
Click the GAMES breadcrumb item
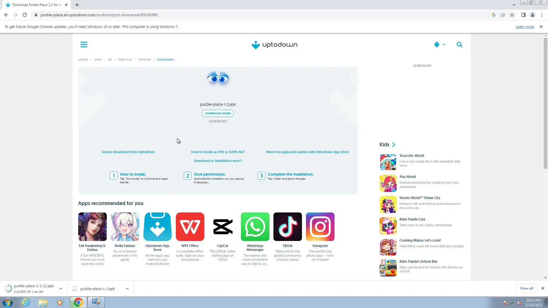click(98, 60)
